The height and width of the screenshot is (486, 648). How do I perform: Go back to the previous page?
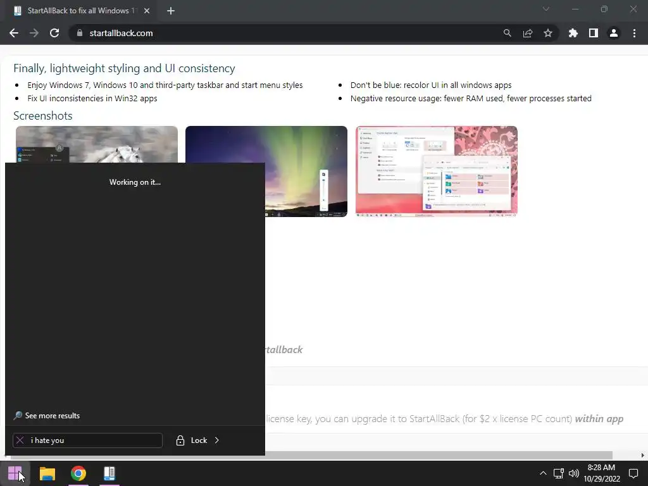(x=14, y=33)
